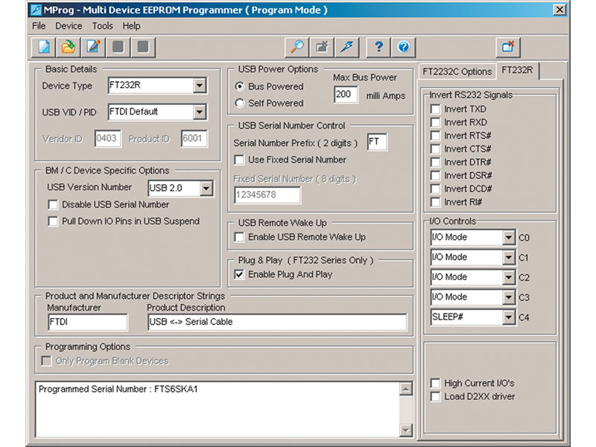The image size is (596, 447).
Task: Click the rightmost toolbar icon with red star
Action: (508, 47)
